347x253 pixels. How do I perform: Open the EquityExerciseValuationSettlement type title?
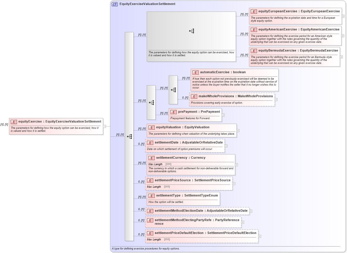pyautogui.click(x=147, y=4)
